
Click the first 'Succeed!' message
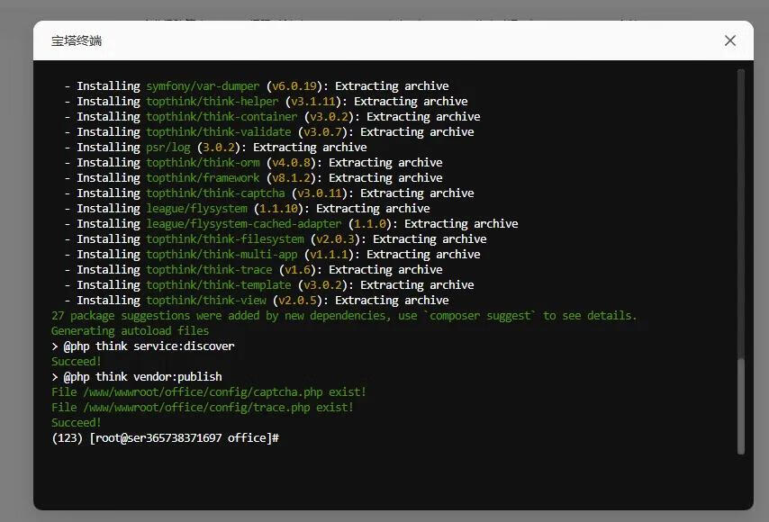(x=76, y=361)
